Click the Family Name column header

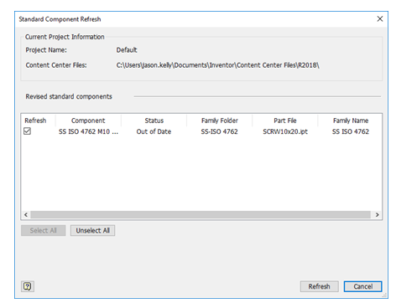click(351, 121)
